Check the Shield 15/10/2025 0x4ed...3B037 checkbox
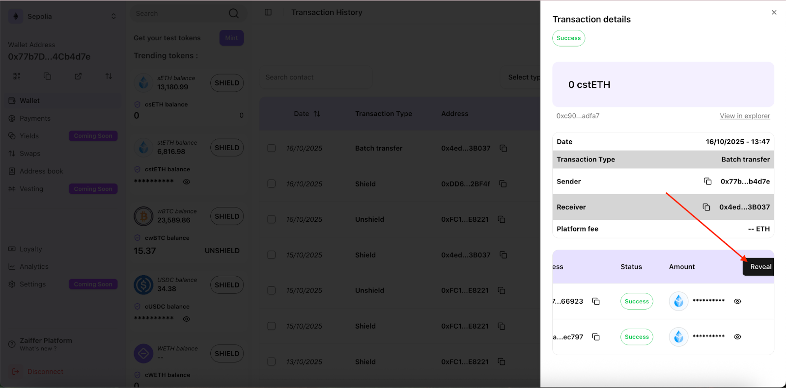Screen dimensions: 786x388 [x=271, y=255]
